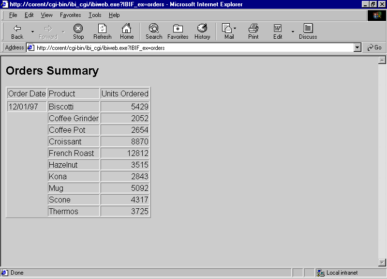Click the Units Ordered column header

click(x=125, y=93)
